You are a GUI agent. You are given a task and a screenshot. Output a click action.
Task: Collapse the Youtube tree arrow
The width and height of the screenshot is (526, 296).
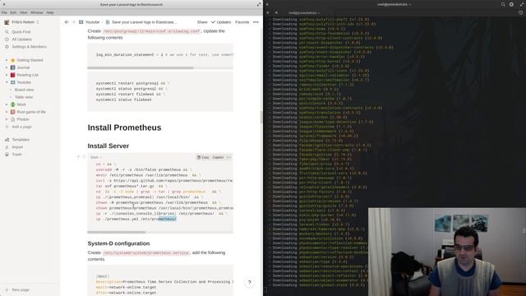7,82
